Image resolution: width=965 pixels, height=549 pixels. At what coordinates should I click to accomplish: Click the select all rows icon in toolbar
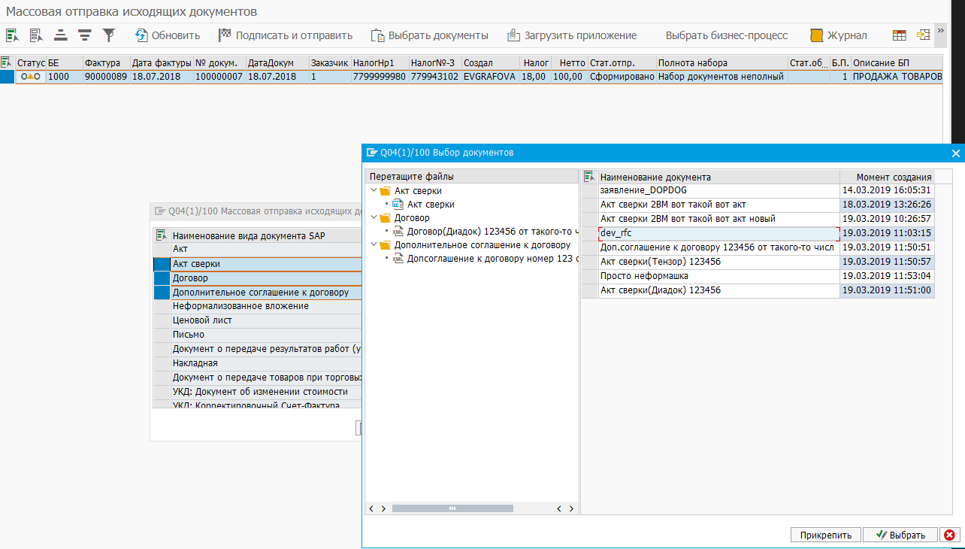tap(12, 35)
